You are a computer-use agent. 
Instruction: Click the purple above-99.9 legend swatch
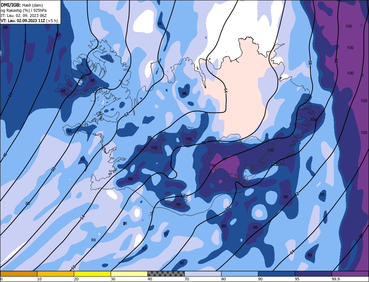pos(350,274)
